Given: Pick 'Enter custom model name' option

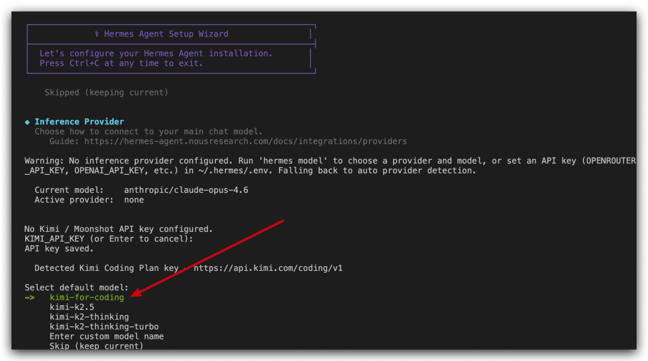Looking at the screenshot, I should tap(107, 336).
